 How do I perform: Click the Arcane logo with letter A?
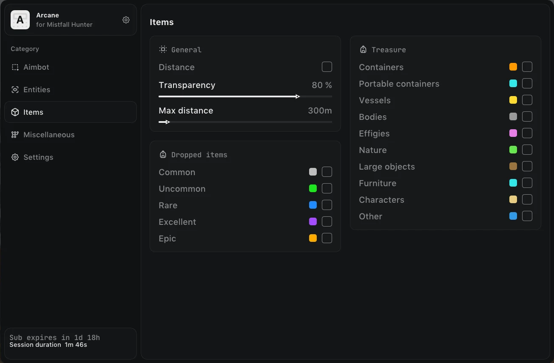click(x=20, y=20)
